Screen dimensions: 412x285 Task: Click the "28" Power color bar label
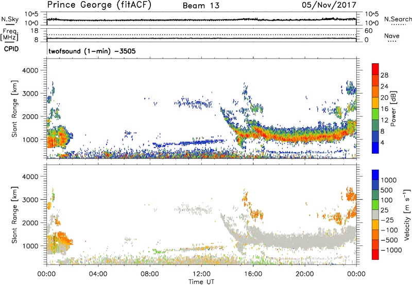384,75
